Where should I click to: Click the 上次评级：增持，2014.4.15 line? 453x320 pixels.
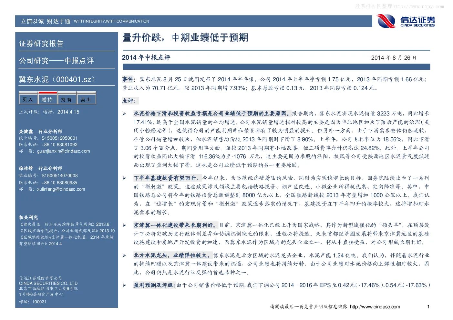49,112
